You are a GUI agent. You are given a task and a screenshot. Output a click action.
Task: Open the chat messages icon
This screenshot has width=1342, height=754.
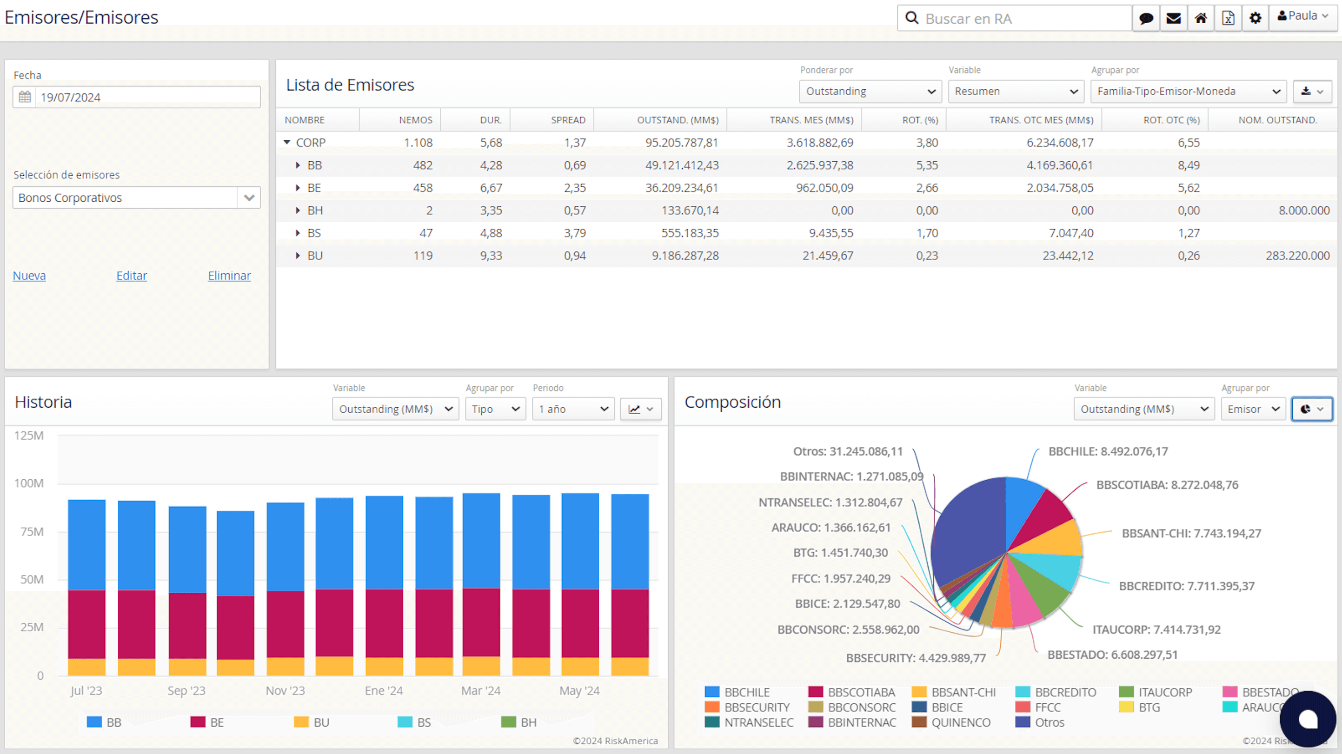[1146, 18]
